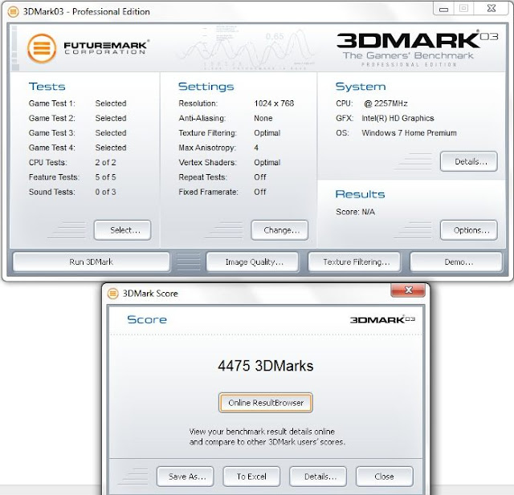
Task: Click the Close button in Score dialog
Action: click(385, 477)
